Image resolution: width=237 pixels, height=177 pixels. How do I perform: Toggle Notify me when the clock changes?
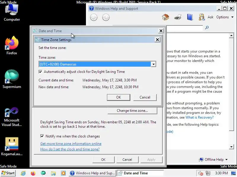(42, 136)
